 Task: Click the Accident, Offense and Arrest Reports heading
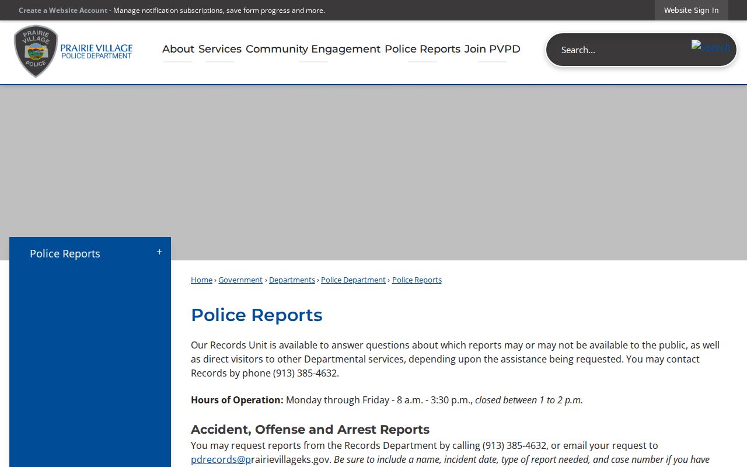(x=310, y=429)
